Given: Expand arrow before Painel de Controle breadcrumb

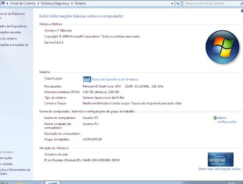Looking at the screenshot, I should pos(7,3).
